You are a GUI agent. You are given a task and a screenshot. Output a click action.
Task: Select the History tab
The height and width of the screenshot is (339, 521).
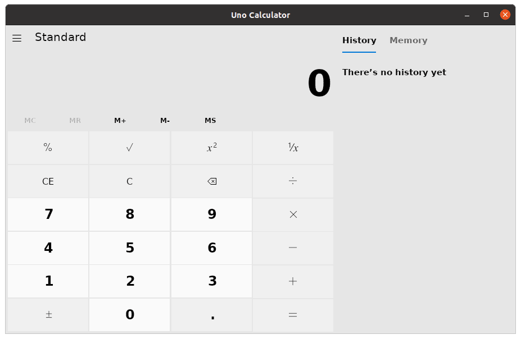[x=359, y=40]
